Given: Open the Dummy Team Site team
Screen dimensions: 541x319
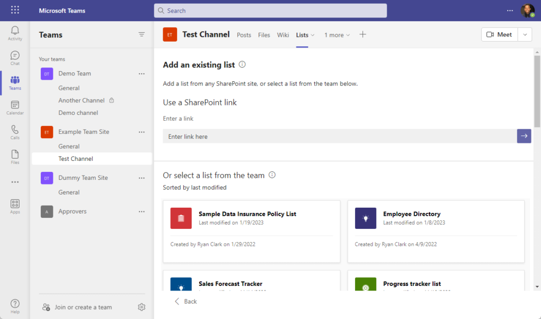Looking at the screenshot, I should 83,178.
